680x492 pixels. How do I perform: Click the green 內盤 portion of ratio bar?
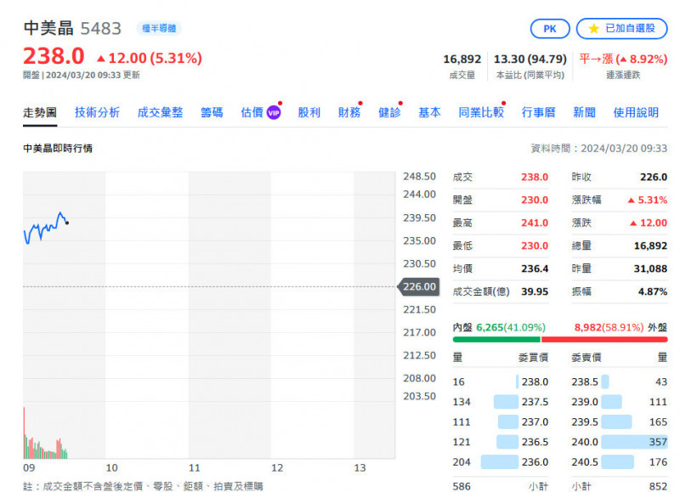(496, 339)
